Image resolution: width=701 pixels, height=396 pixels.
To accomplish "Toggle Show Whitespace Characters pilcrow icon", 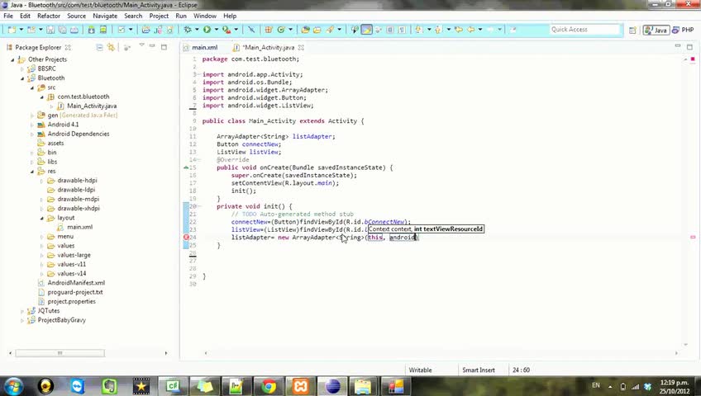I will coord(403,30).
